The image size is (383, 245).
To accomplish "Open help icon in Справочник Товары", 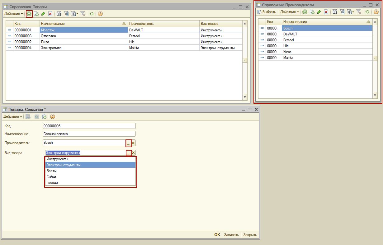I will pyautogui.click(x=100, y=14).
